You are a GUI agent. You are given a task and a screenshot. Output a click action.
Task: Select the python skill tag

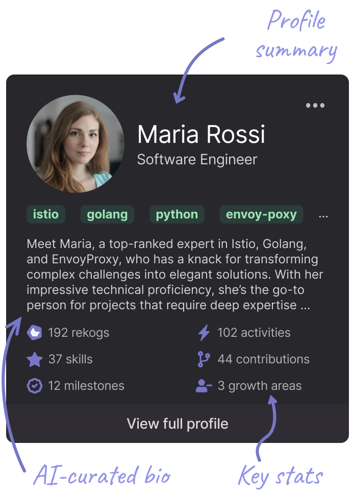click(x=176, y=214)
